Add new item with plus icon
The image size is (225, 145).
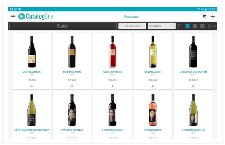213,17
